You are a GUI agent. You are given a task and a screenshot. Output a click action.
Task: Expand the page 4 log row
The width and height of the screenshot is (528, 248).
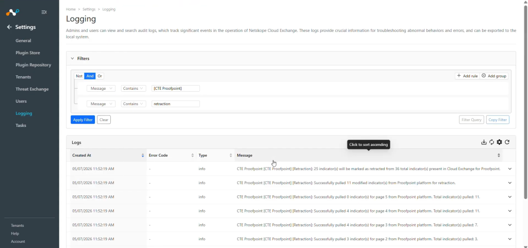point(510,211)
